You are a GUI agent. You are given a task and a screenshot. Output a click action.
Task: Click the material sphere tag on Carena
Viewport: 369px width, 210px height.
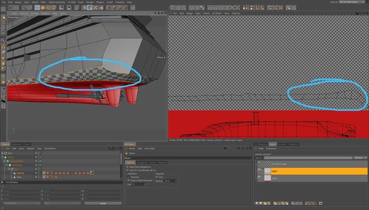(x=92, y=173)
